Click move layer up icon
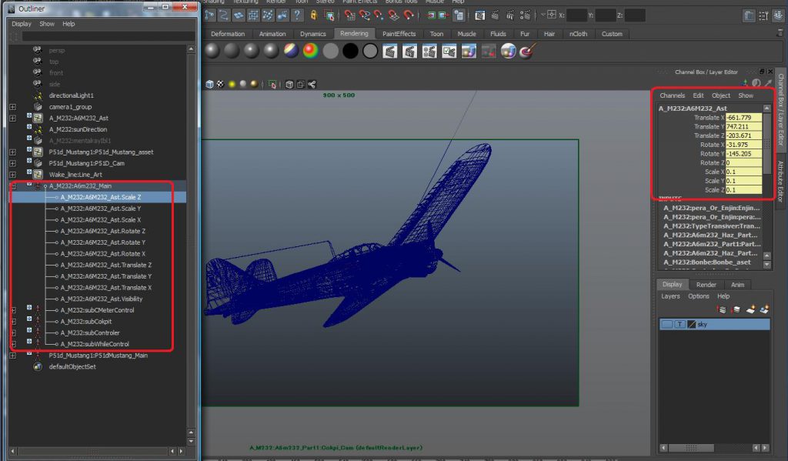The width and height of the screenshot is (788, 461). point(722,309)
